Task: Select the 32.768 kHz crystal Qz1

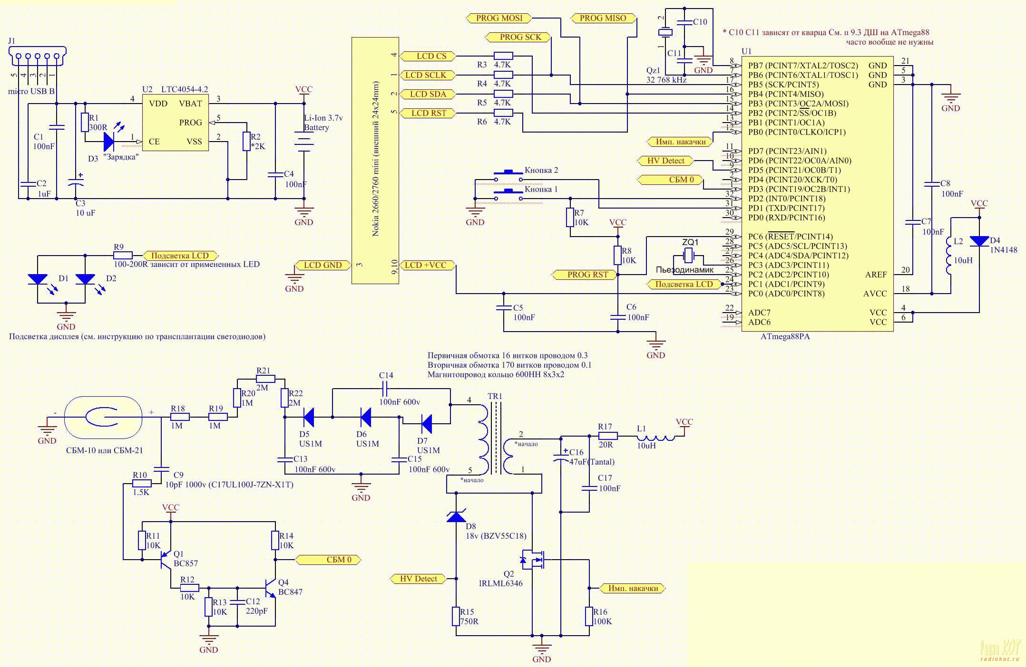Action: 665,32
